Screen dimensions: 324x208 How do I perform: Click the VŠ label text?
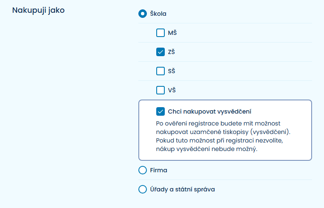172,90
